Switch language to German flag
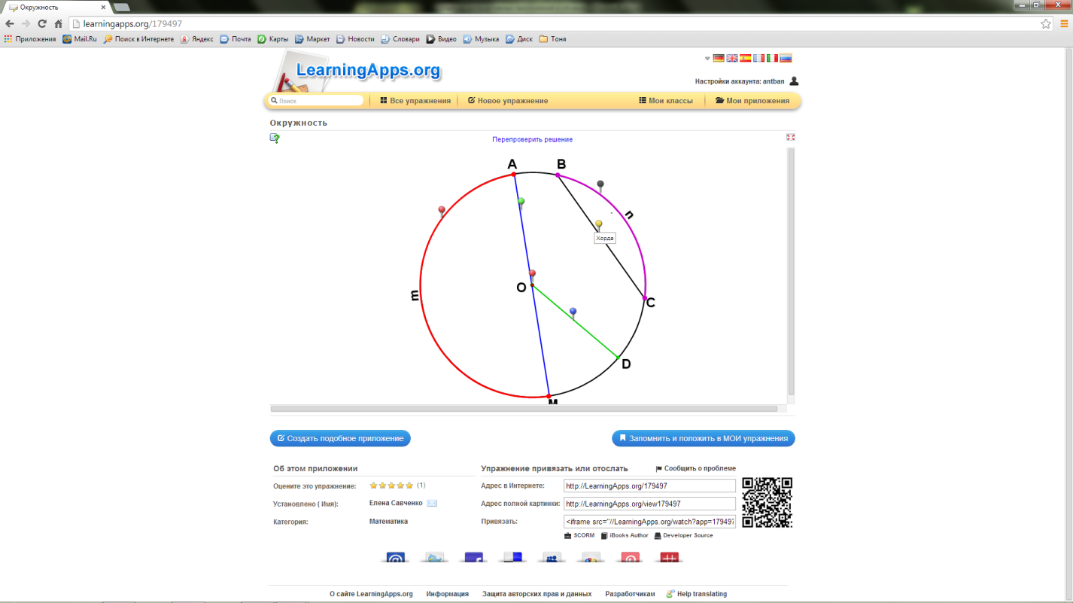This screenshot has height=603, width=1073. [x=719, y=58]
